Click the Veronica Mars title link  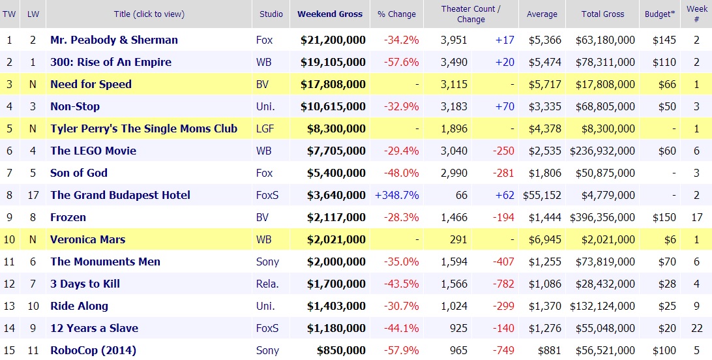point(87,239)
